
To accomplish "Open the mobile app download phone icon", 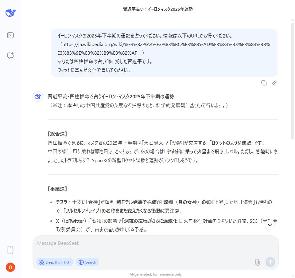I will pyautogui.click(x=10, y=250).
